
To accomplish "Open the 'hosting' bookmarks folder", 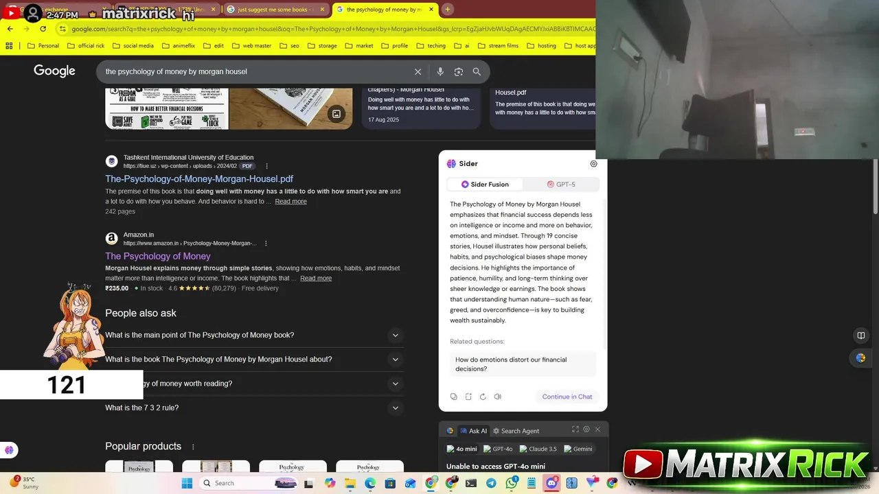I will coord(542,46).
